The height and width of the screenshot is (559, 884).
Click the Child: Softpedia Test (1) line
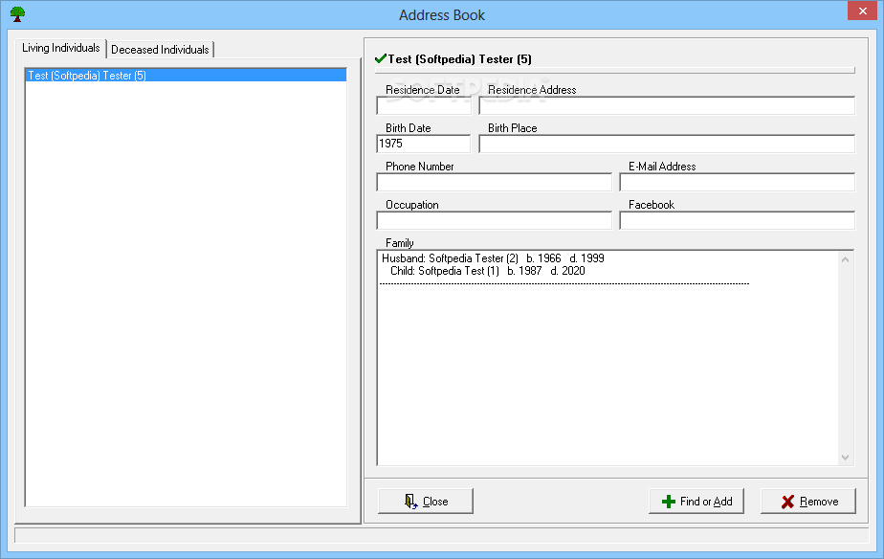tap(488, 271)
